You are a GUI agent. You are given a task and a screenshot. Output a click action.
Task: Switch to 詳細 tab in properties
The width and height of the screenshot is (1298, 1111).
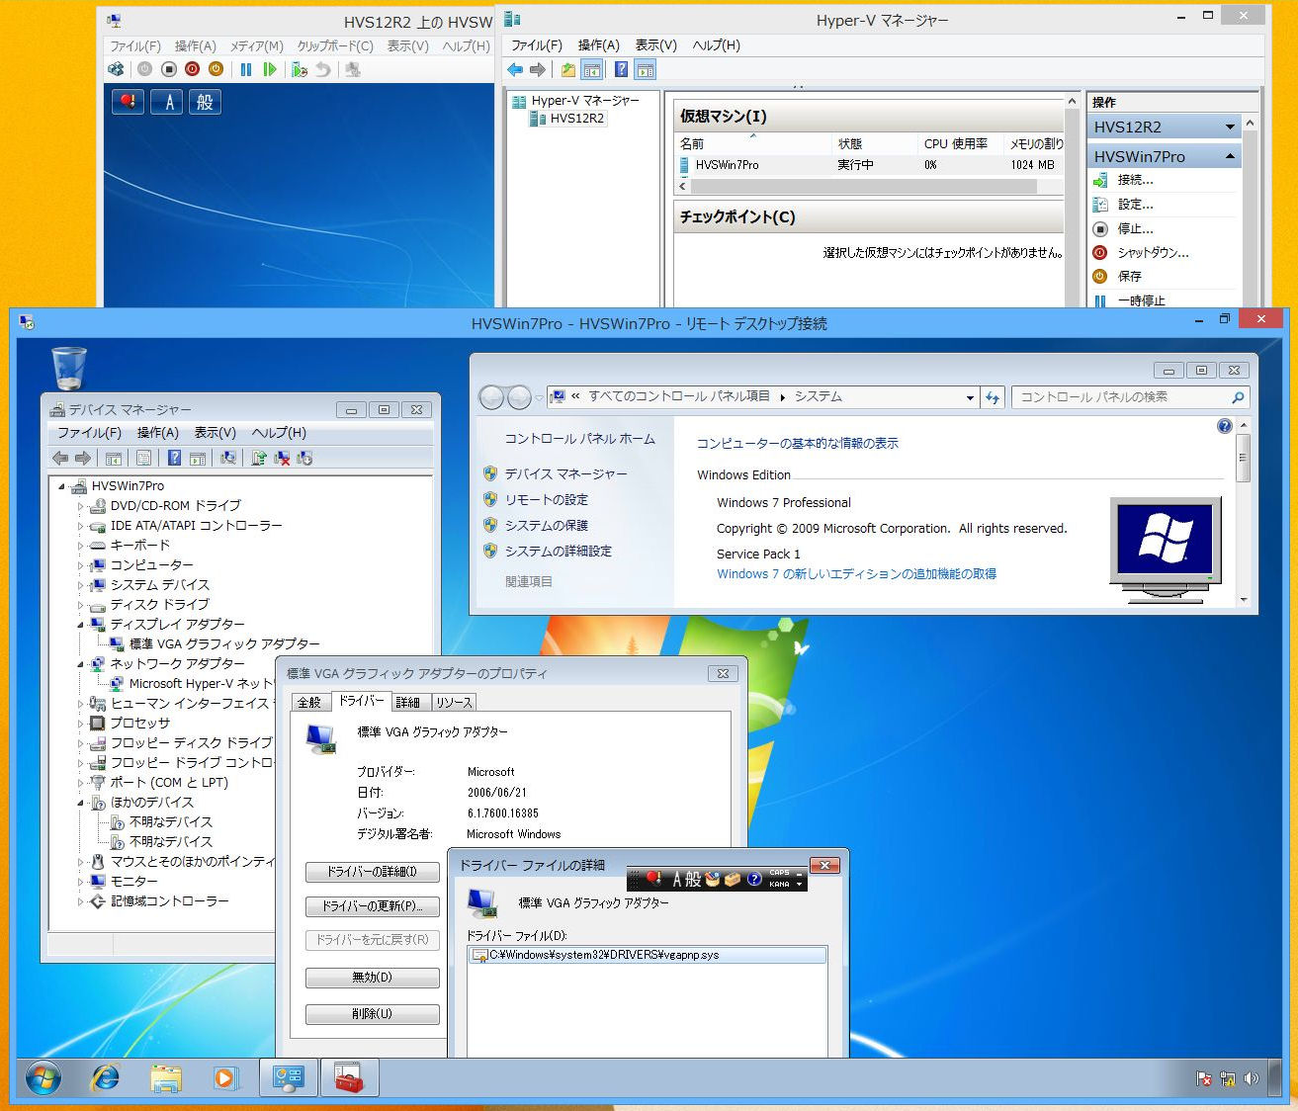[x=407, y=702]
